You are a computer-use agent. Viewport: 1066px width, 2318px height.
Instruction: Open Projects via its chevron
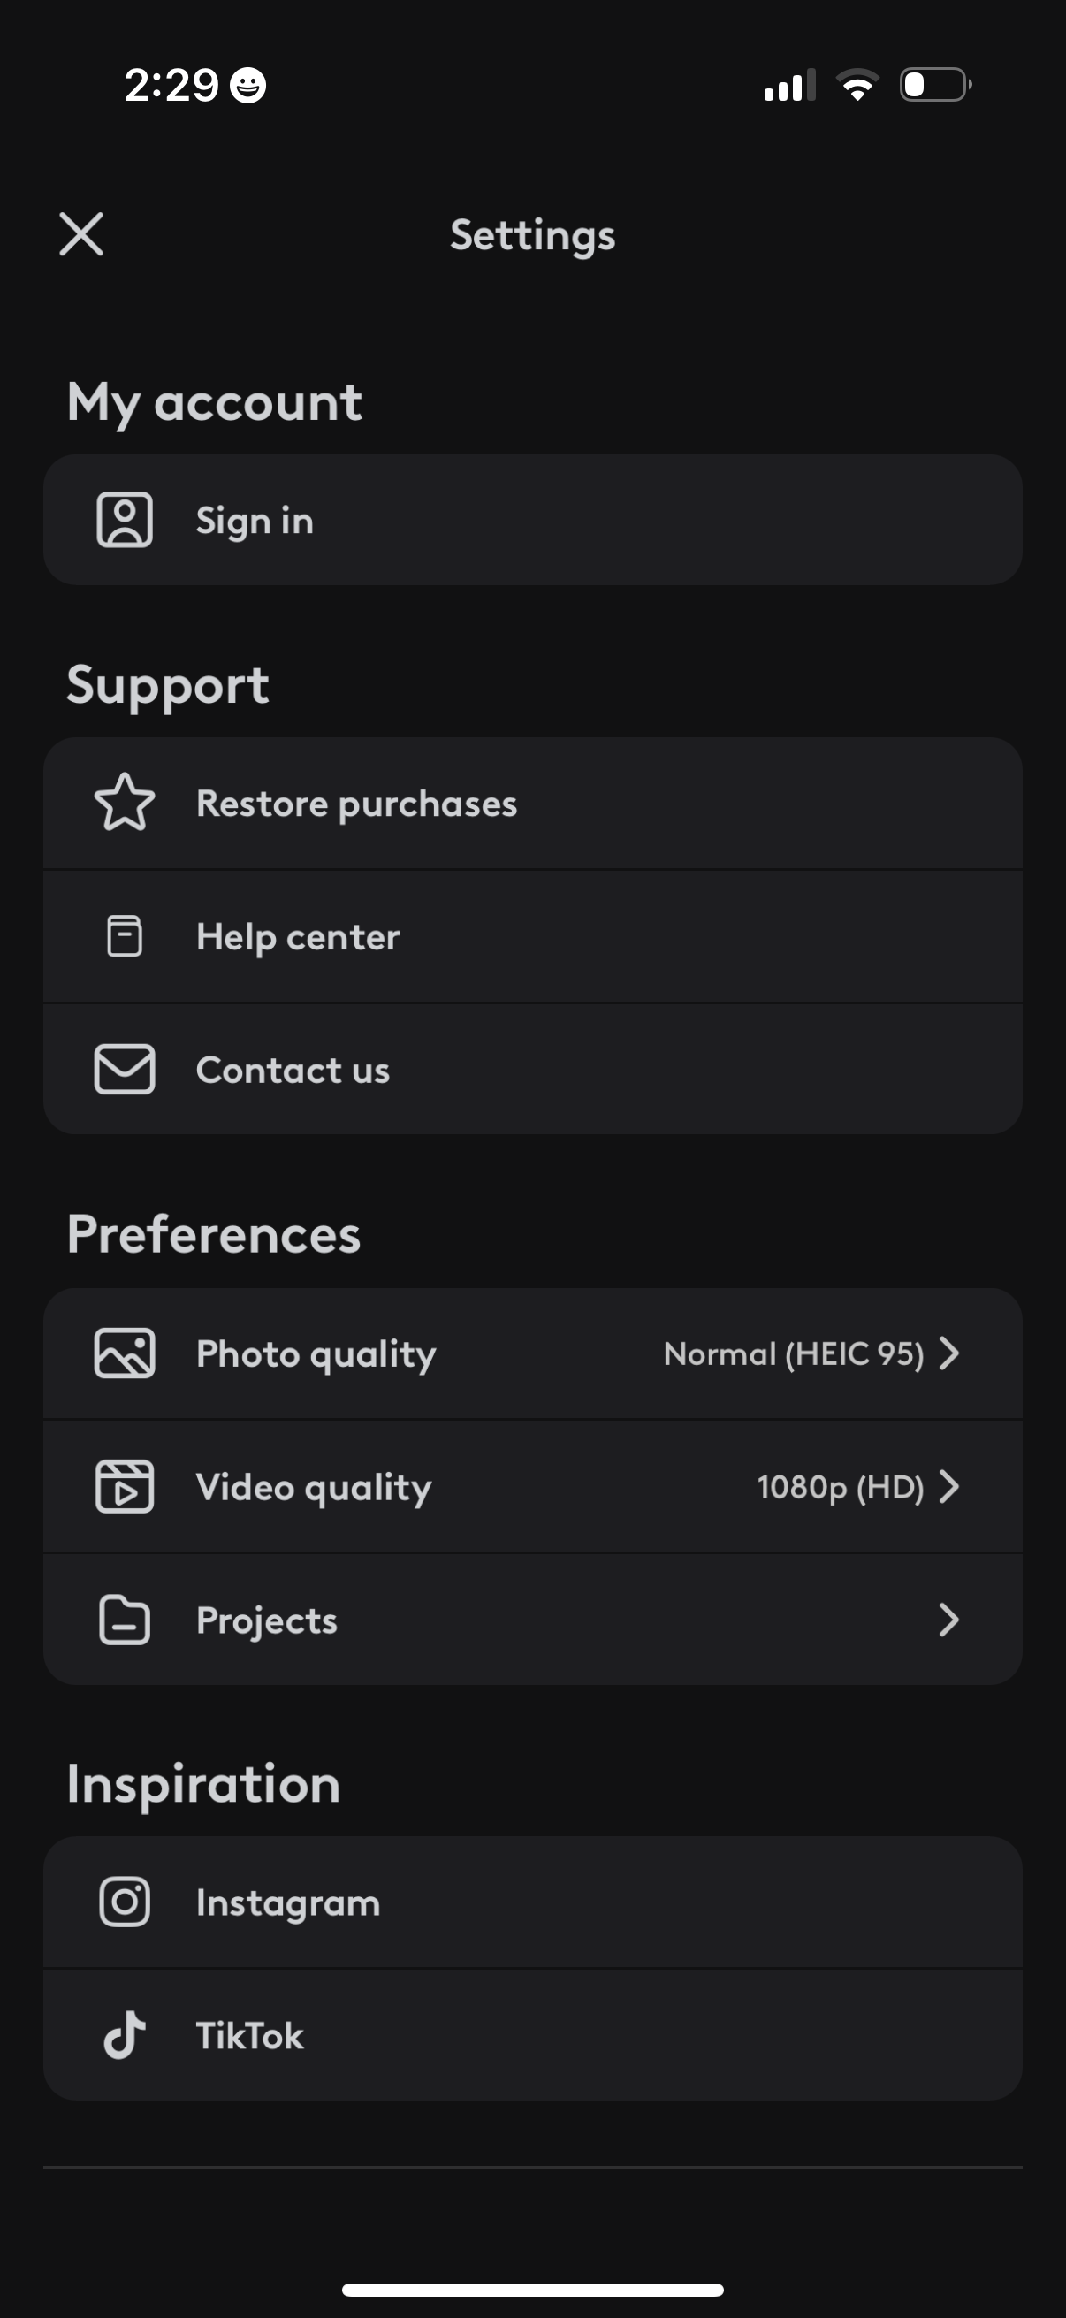949,1620
